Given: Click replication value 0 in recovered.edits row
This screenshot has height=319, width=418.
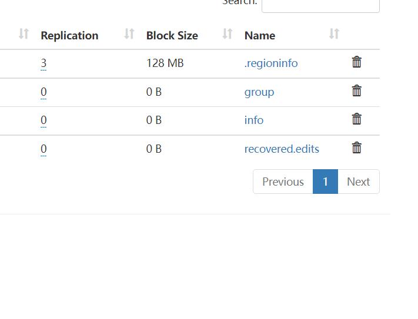Looking at the screenshot, I should click(44, 149).
